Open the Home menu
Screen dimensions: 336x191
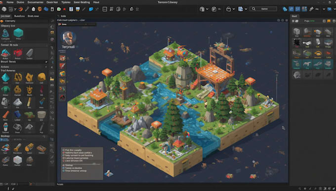(10, 2)
